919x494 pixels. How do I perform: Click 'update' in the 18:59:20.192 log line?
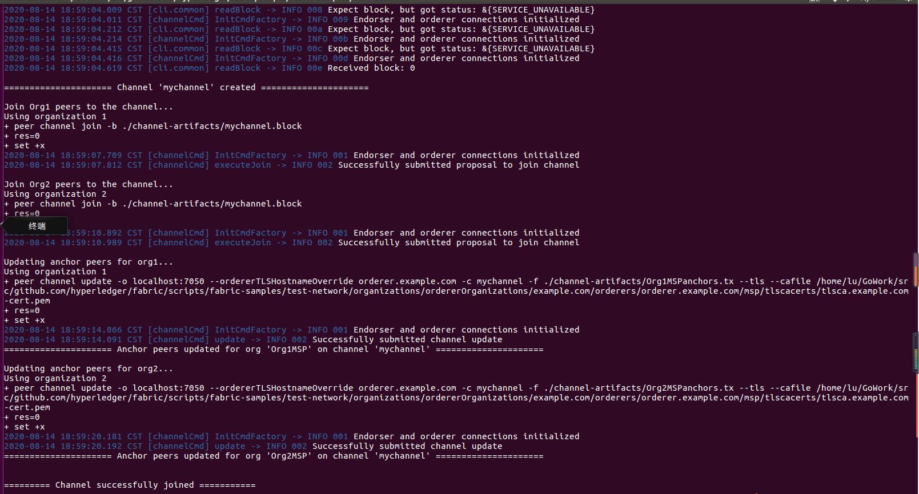pyautogui.click(x=230, y=446)
